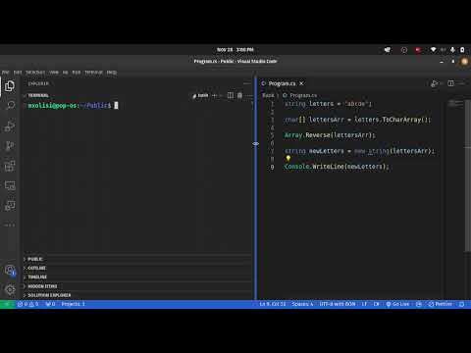Image resolution: width=471 pixels, height=353 pixels.
Task: Open the Run and Debug view
Action: click(10, 126)
